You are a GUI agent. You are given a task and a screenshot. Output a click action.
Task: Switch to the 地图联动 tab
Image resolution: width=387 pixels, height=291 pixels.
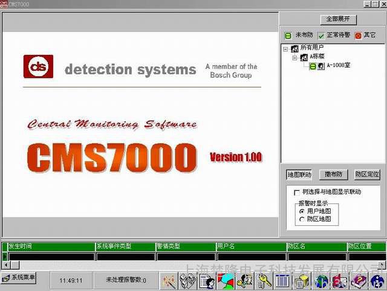[299, 174]
